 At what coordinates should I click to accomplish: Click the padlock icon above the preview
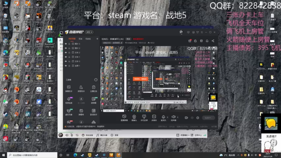(195, 41)
